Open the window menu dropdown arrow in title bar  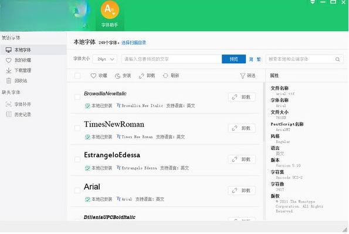coord(313,2)
